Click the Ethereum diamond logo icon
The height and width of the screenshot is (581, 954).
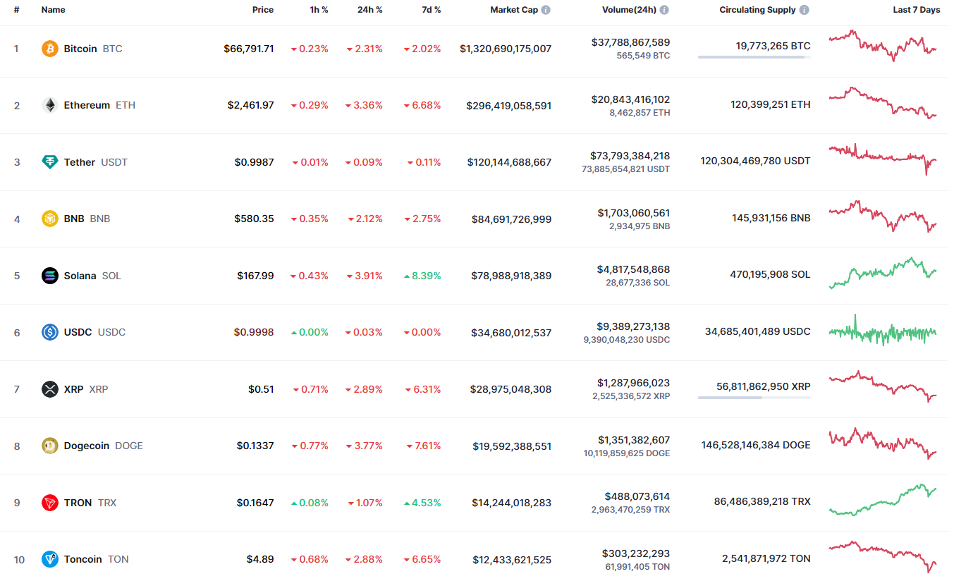pos(49,105)
